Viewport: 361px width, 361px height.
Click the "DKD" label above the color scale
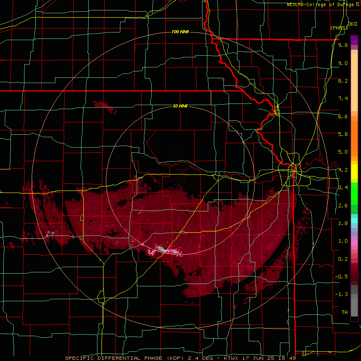coord(353,24)
